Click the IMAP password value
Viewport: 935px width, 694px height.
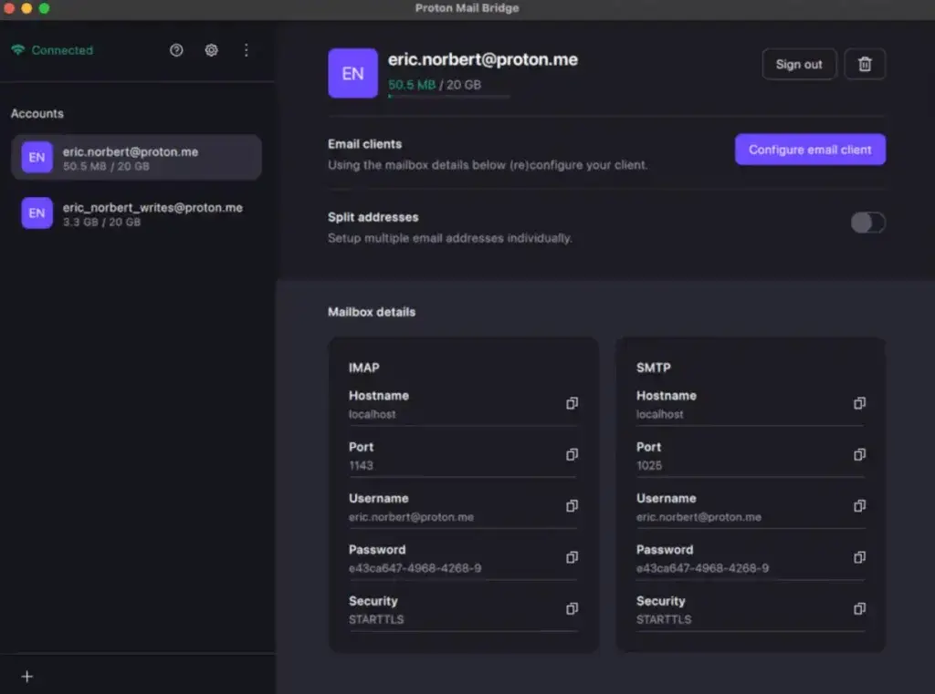tap(415, 568)
